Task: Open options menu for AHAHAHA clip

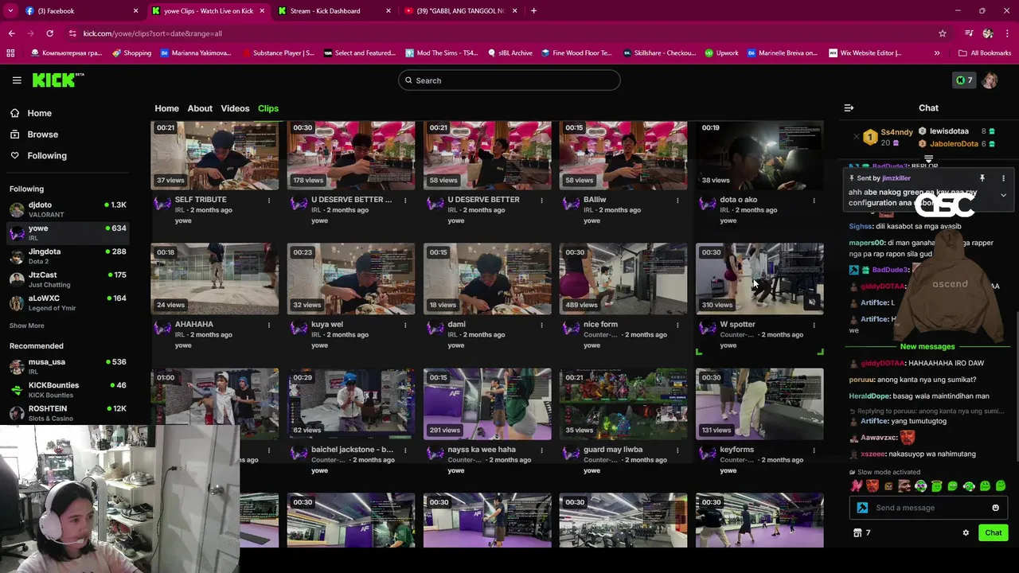Action: (269, 325)
